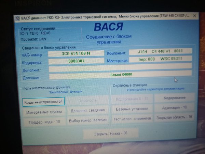This screenshot has height=154, width=205.
Task: Click the Мастерская field WSC 05311
Action: tap(161, 59)
